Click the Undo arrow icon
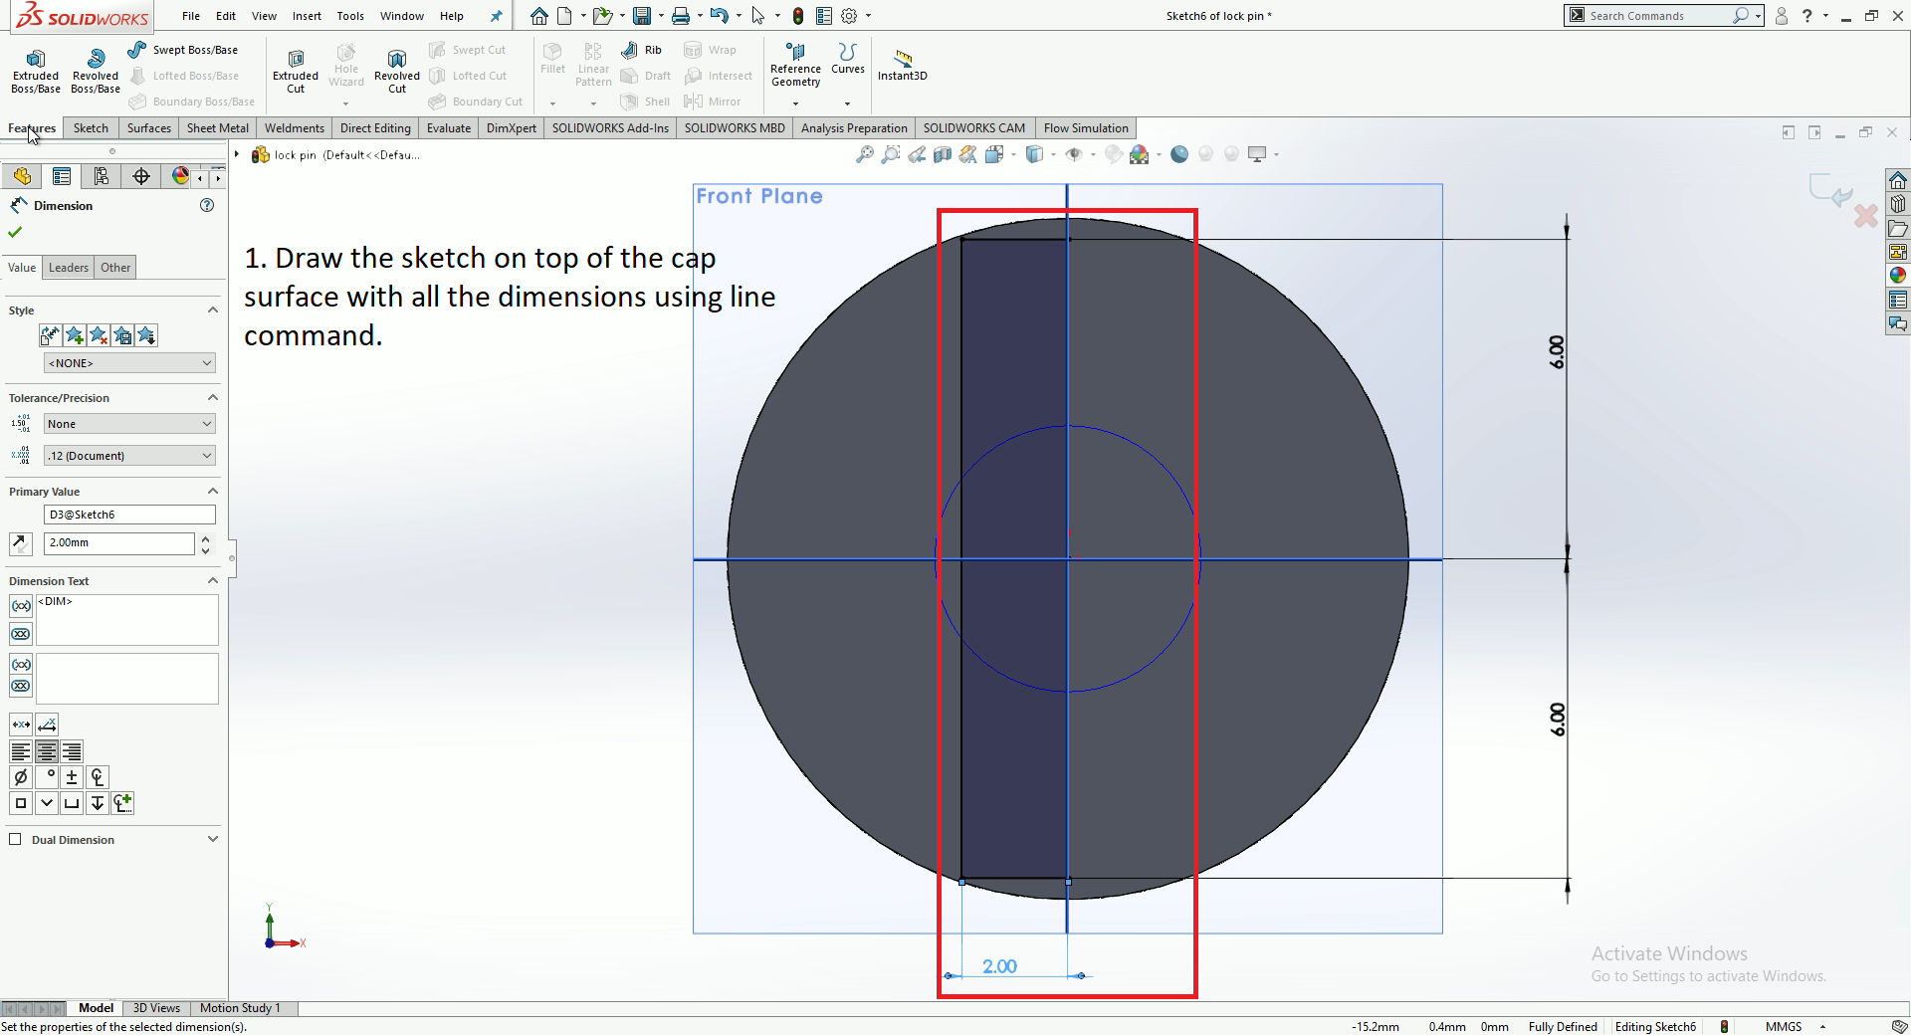The image size is (1911, 1035). [719, 16]
